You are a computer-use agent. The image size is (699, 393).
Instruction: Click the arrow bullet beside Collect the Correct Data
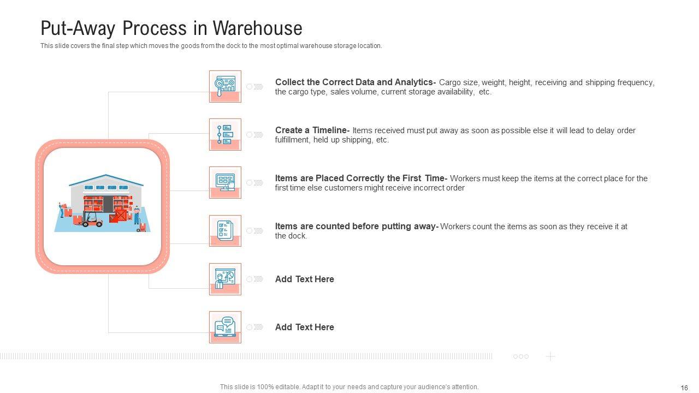coord(255,86)
